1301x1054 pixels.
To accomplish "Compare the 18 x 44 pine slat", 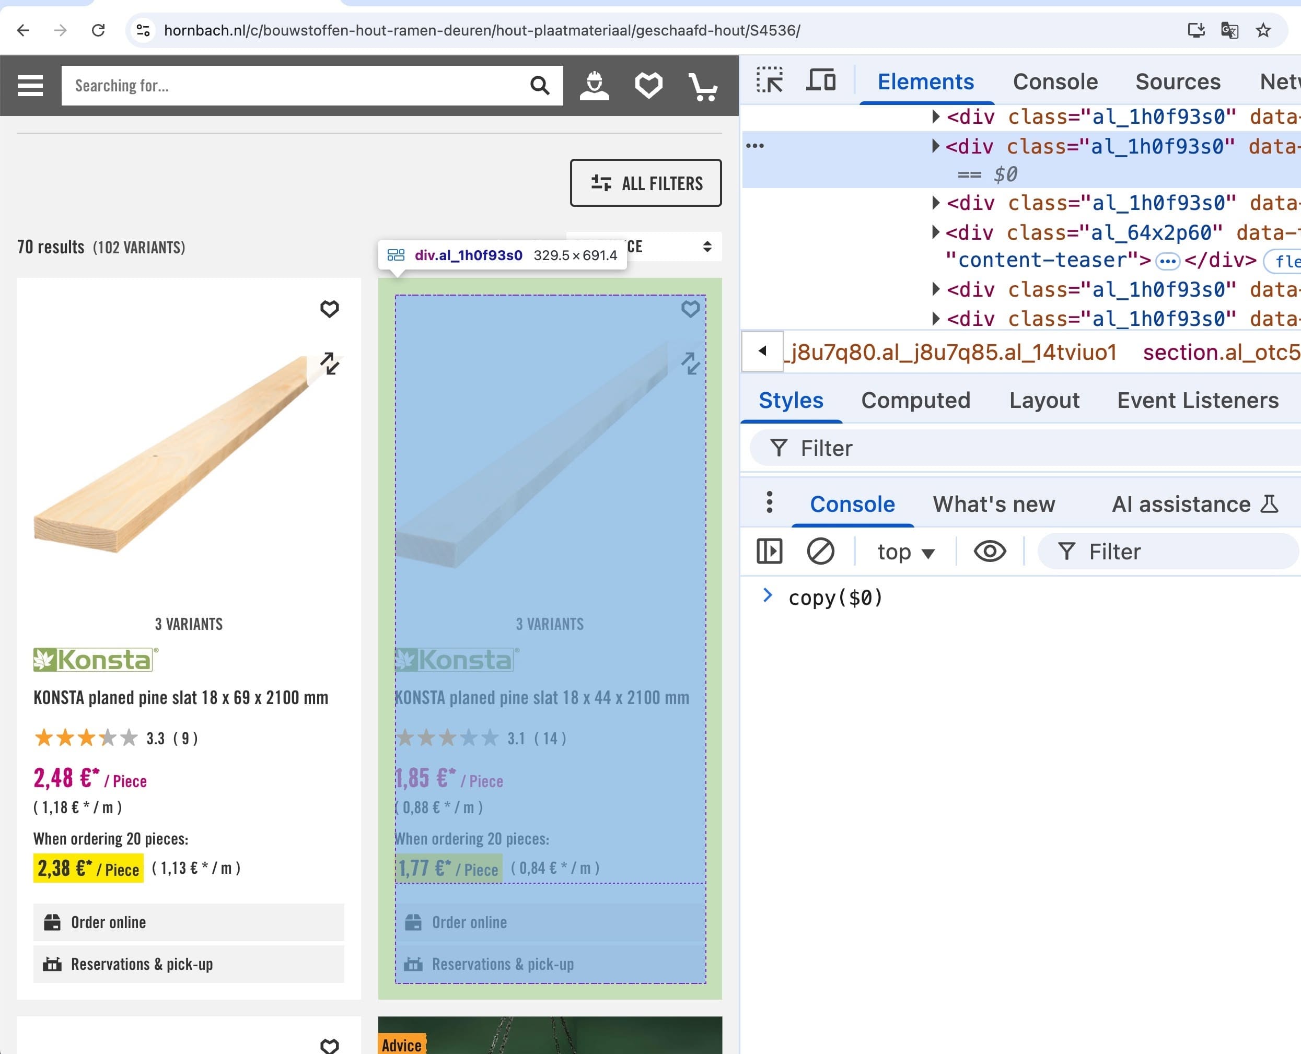I will tap(691, 364).
